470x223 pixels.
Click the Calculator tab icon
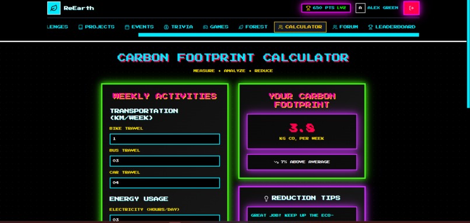pos(280,27)
